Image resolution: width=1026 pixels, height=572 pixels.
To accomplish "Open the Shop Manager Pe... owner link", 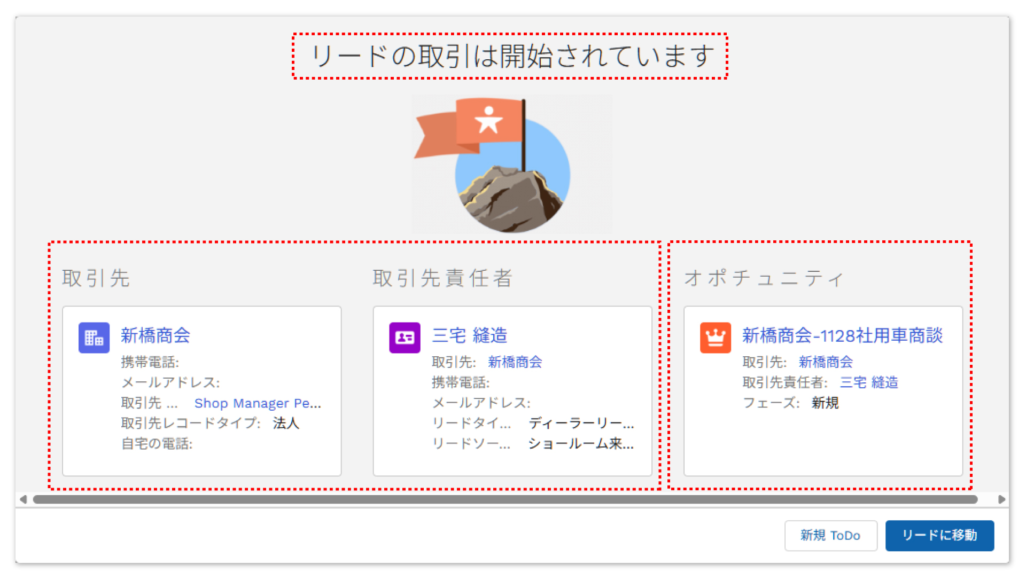I will (258, 403).
